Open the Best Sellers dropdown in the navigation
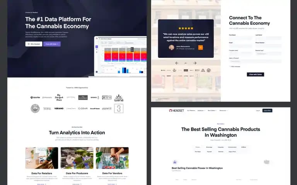The width and height of the screenshot is (297, 185). click(x=212, y=111)
